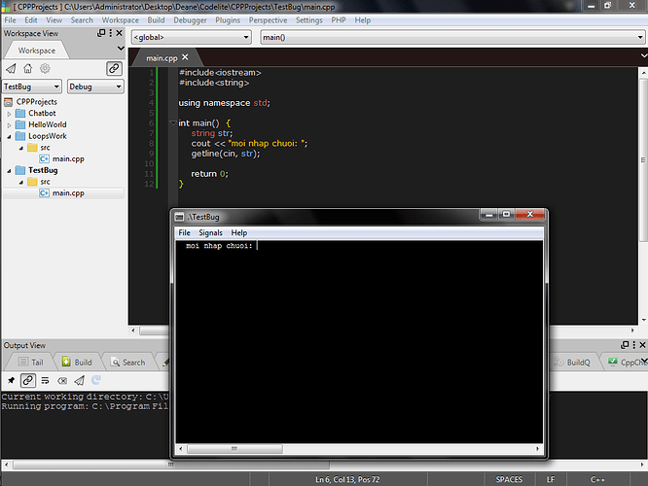The width and height of the screenshot is (648, 486).
Task: Collapse the src folder under TestBug
Action: tap(20, 182)
